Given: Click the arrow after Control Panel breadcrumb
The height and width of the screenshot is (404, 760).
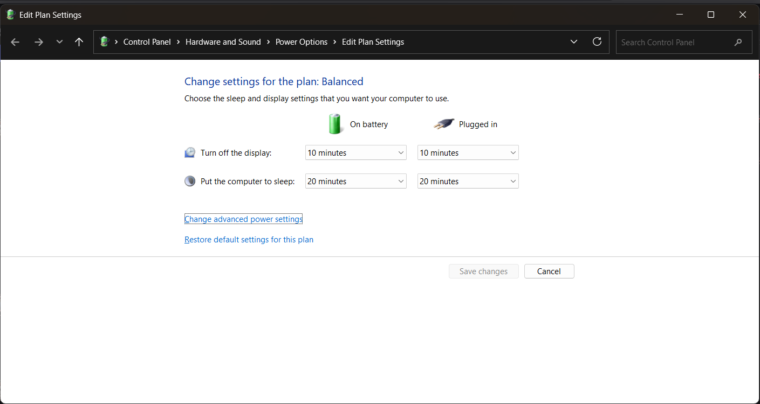Looking at the screenshot, I should pyautogui.click(x=179, y=42).
